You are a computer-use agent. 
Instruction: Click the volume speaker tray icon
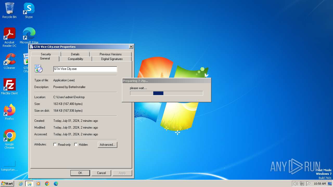(x=296, y=184)
